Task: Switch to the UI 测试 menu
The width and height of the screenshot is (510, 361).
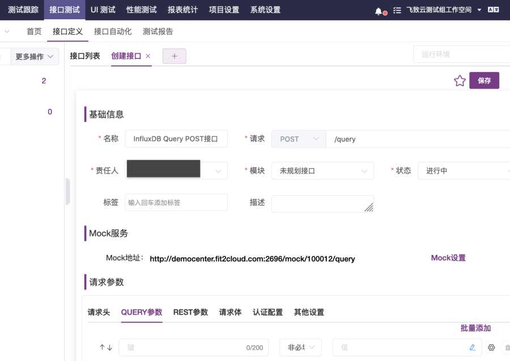Action: coord(103,10)
